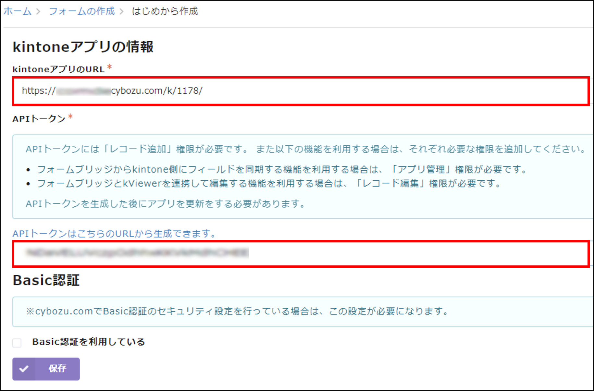Click the kintoneアプリのURL field label
This screenshot has width=594, height=391.
tap(58, 69)
